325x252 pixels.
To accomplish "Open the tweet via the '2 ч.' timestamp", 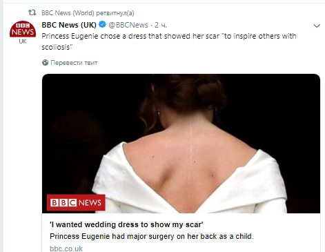I will click(161, 25).
